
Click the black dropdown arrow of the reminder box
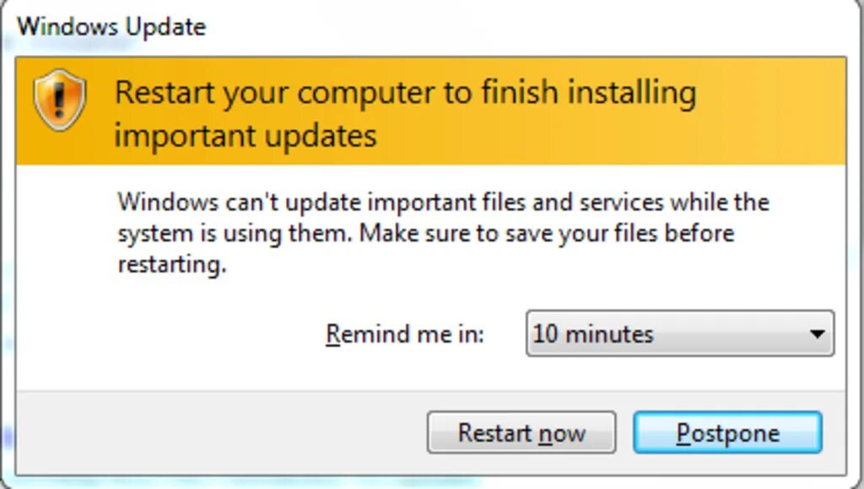(817, 334)
